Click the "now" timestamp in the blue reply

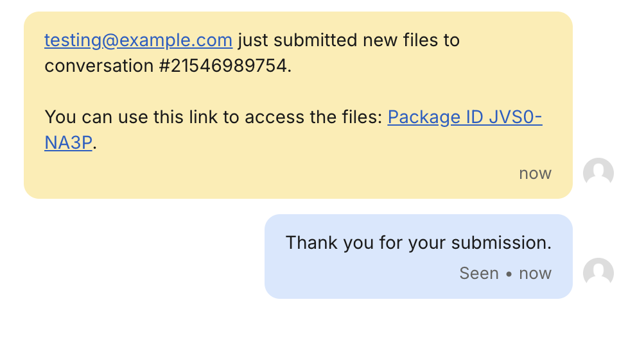535,273
